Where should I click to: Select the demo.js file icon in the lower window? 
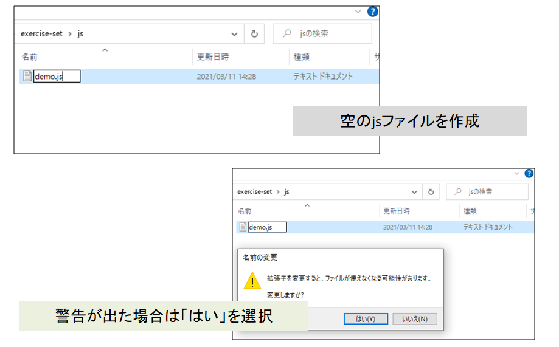point(243,227)
